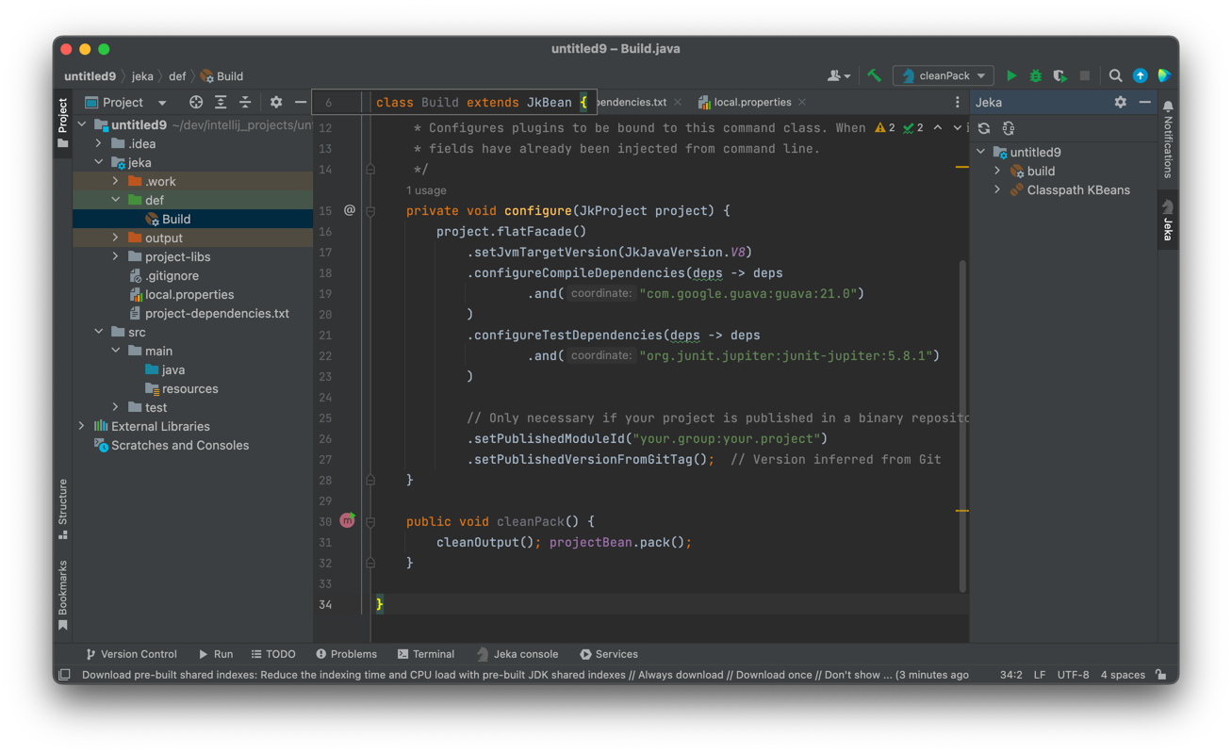Hide the Project panel with minus icon
This screenshot has height=754, width=1232.
point(301,102)
